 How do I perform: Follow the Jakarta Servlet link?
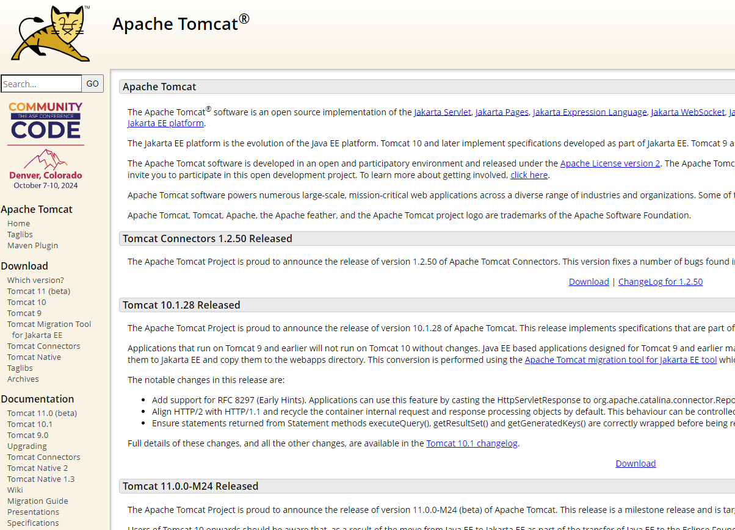[443, 112]
